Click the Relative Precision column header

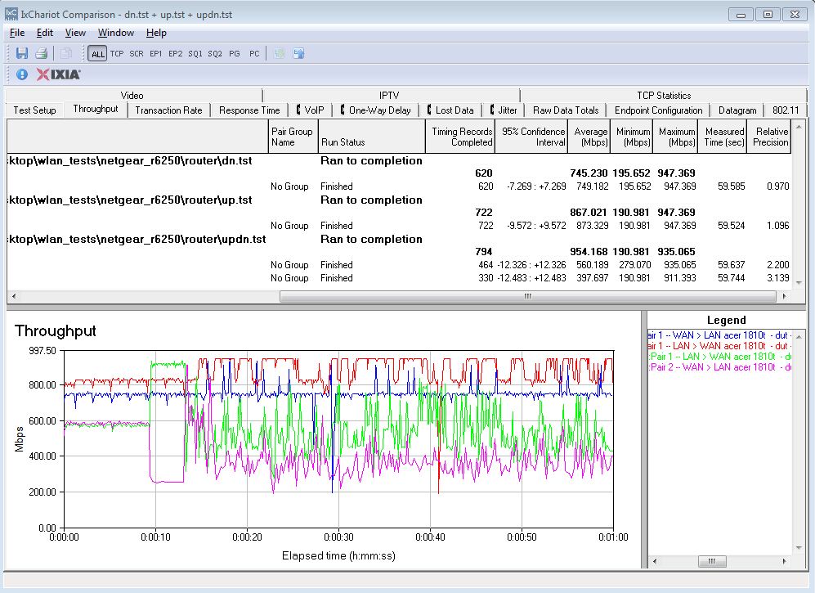(768, 137)
